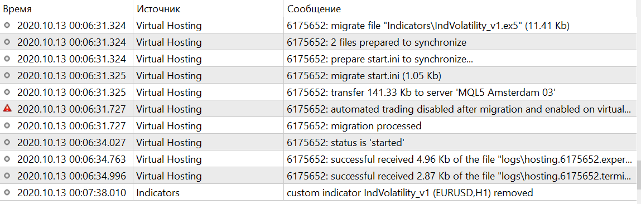Viewport: 641px width, 204px height.
Task: Select 'automated trading disabled after migration' message
Action: coord(460,109)
